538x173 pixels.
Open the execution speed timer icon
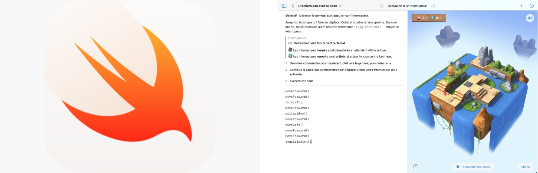point(416,167)
